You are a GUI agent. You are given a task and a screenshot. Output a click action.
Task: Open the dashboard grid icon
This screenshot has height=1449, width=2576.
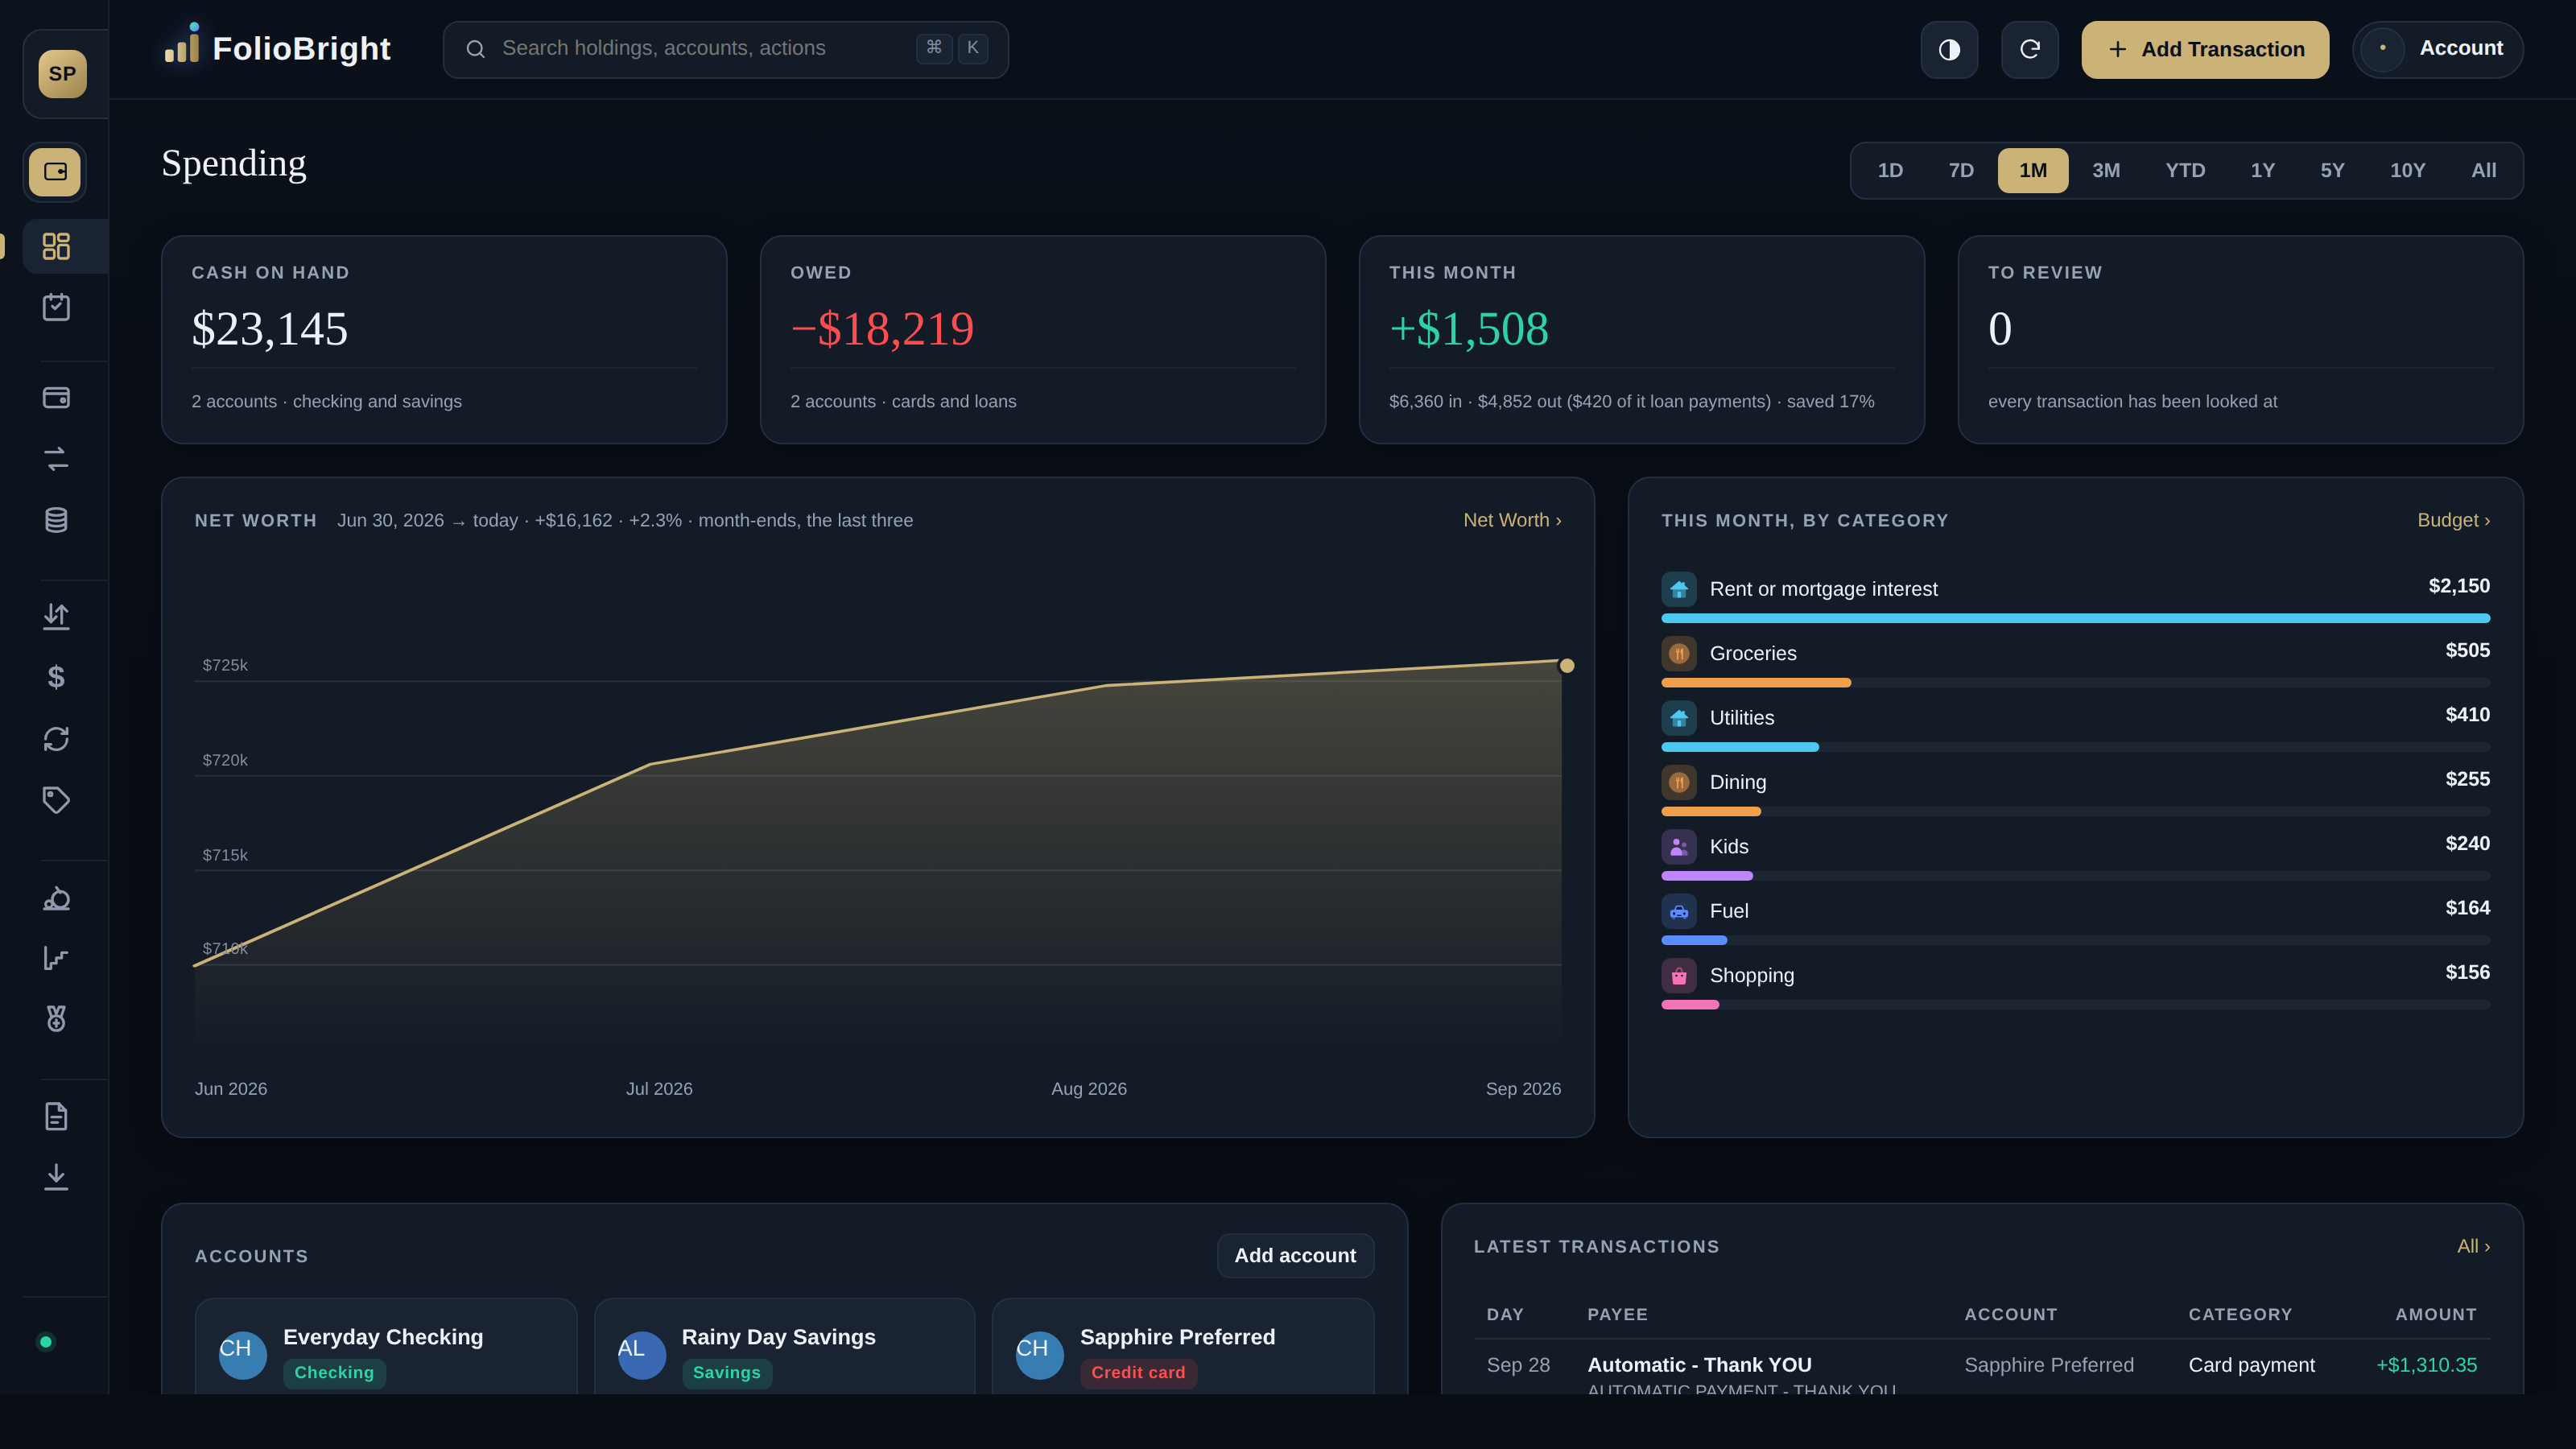click(x=56, y=246)
